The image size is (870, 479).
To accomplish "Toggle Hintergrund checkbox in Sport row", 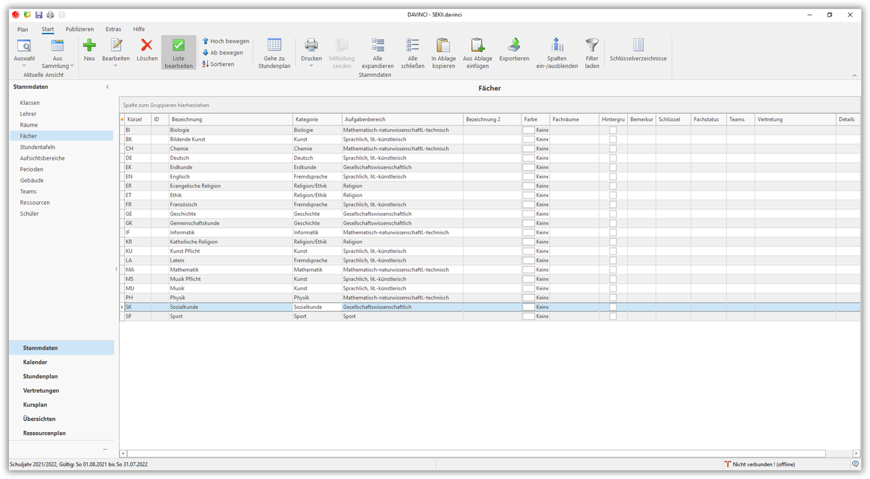I will 613,316.
